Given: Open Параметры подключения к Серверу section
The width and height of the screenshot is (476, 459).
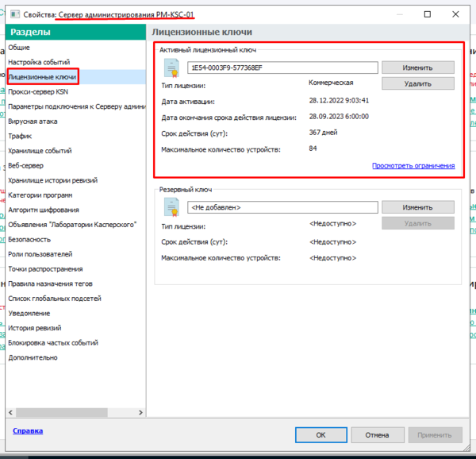Looking at the screenshot, I should 77,106.
